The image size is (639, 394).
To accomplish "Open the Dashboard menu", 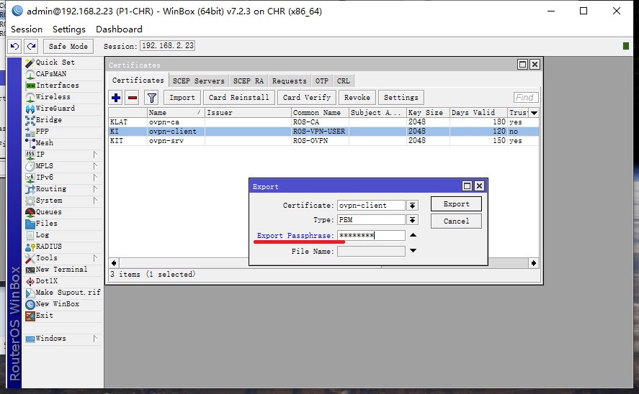I will coord(119,29).
